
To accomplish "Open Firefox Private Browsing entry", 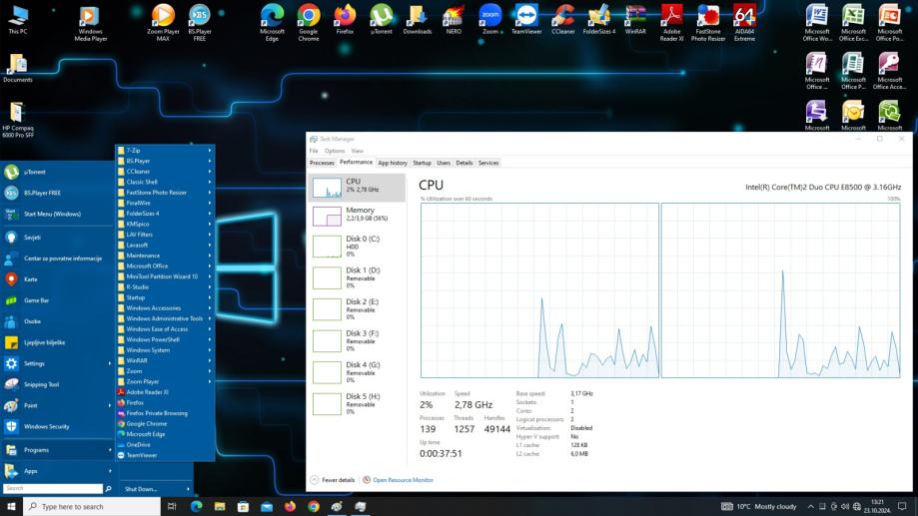I will [165, 413].
